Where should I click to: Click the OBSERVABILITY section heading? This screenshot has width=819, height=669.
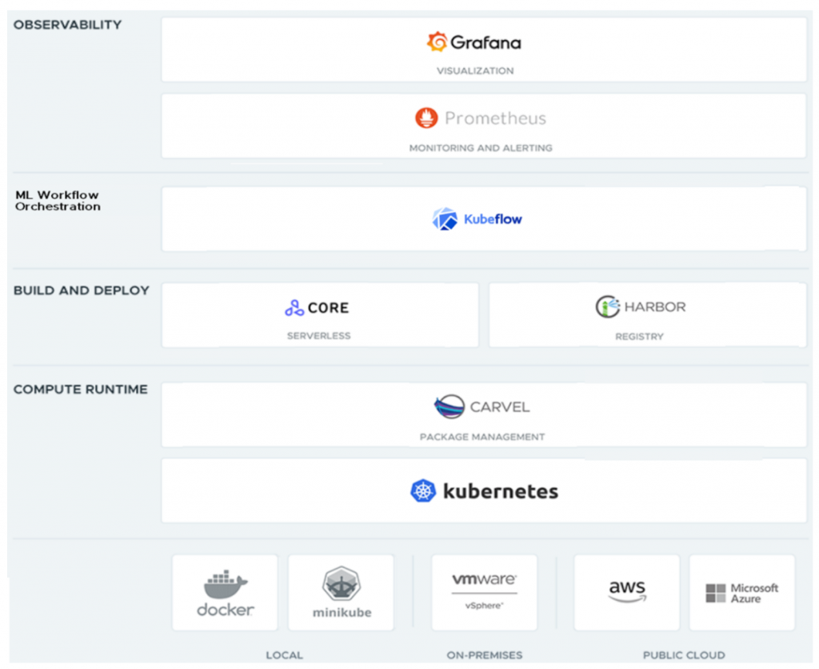[67, 25]
